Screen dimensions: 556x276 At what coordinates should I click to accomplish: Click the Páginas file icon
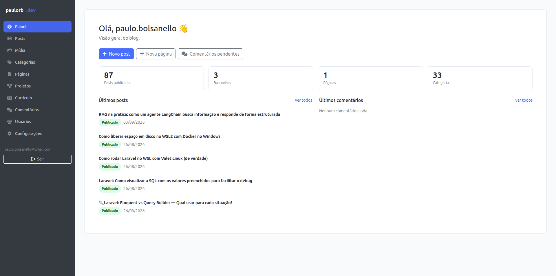(x=10, y=74)
